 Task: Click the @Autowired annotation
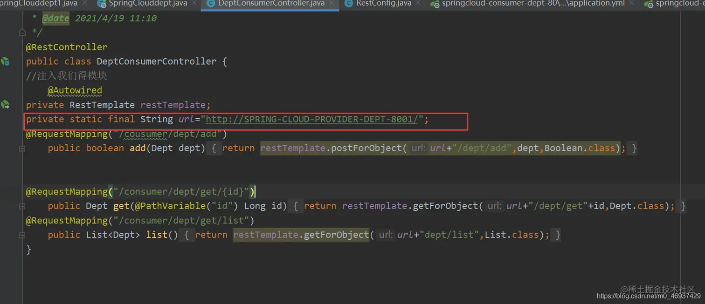coord(75,90)
